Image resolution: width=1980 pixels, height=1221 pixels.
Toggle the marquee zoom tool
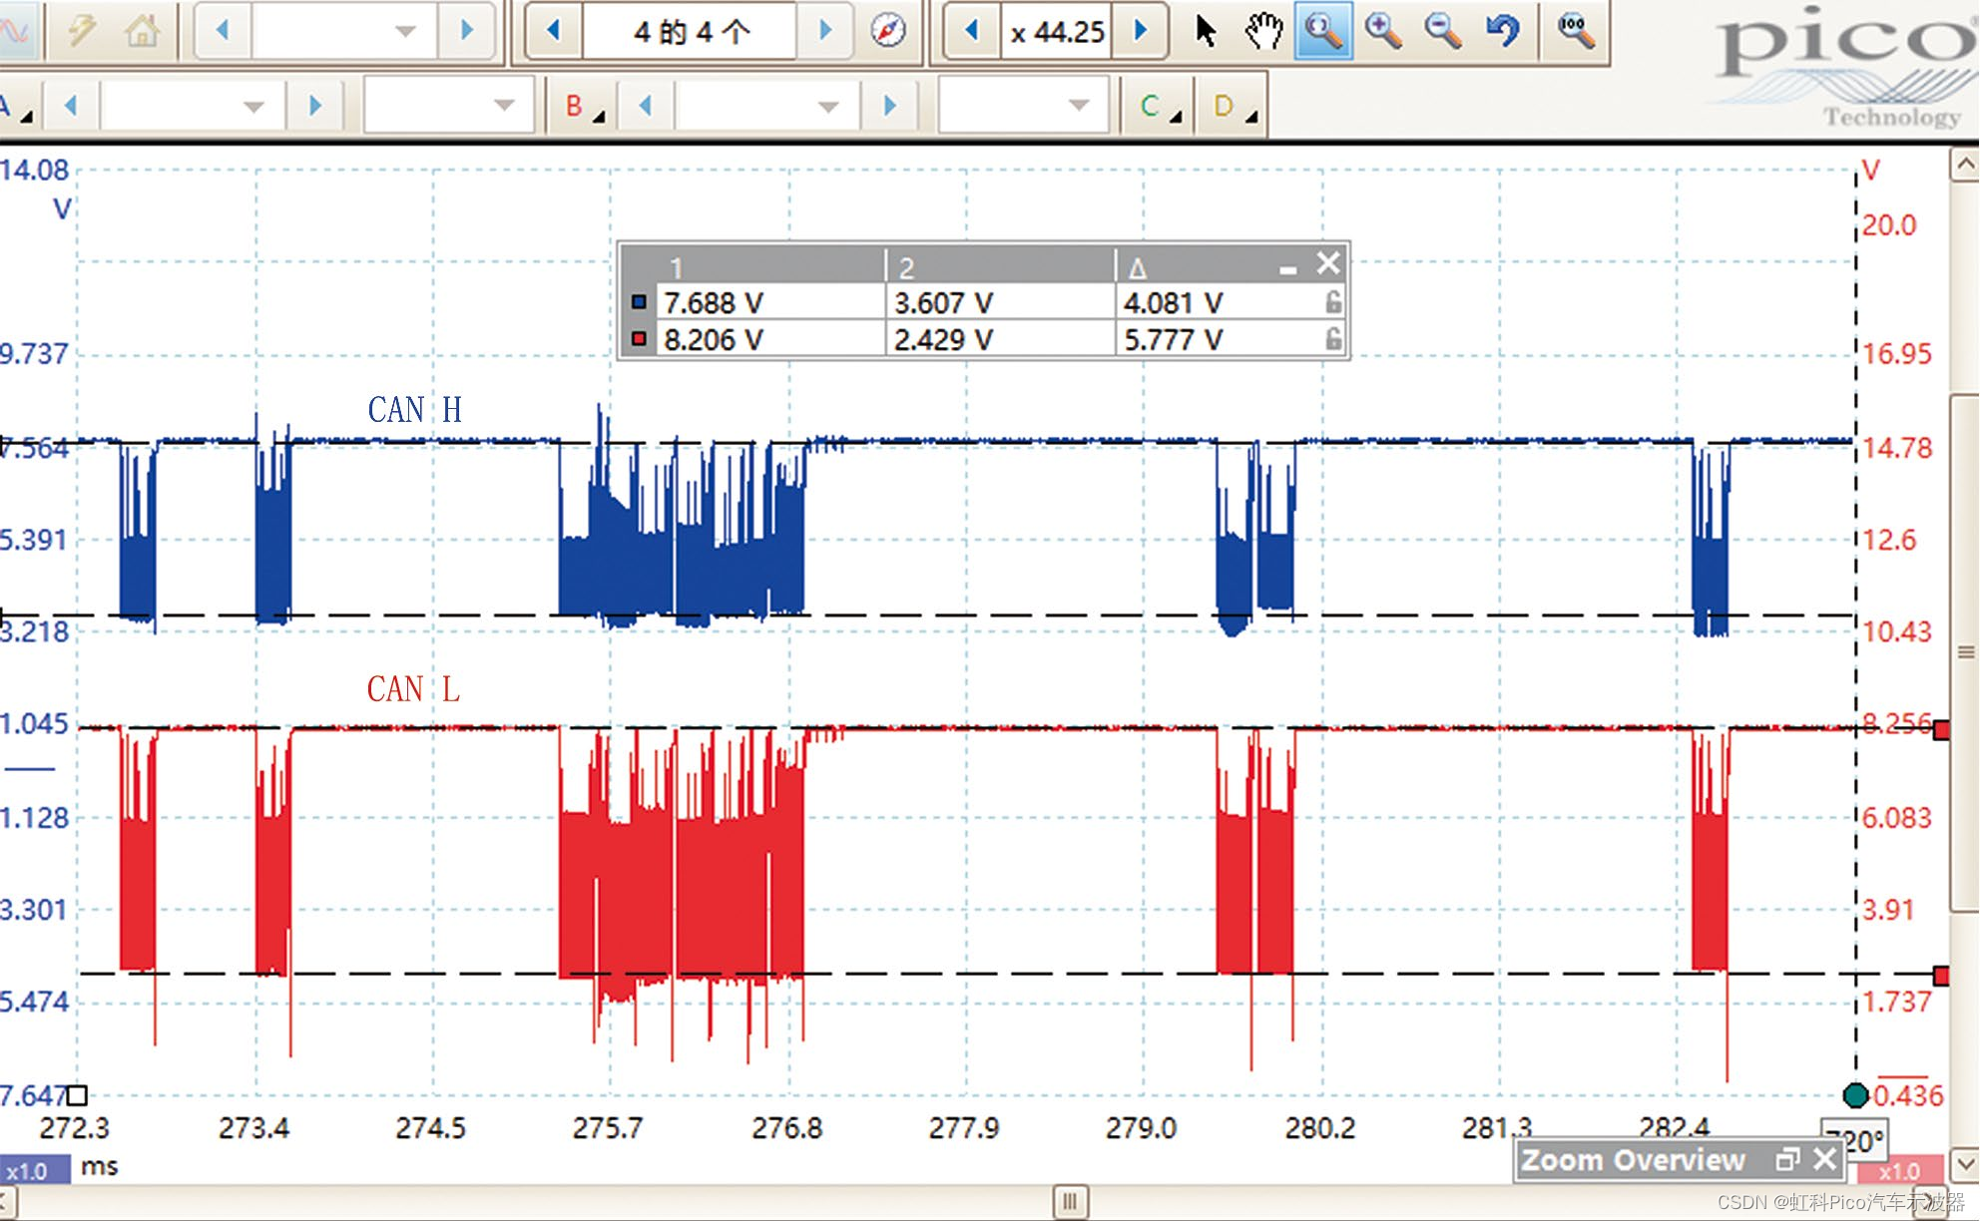coord(1322,31)
